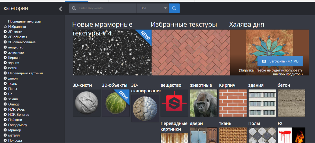Select Голодомору in the sidebar list
The width and height of the screenshot is (315, 143).
pos(17,125)
